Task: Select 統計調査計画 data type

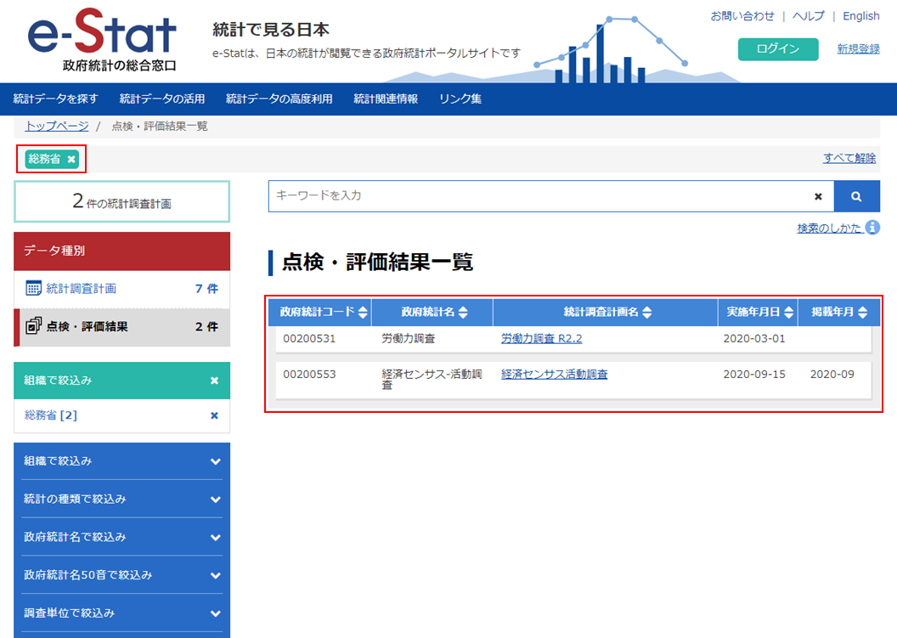Action: 81,289
